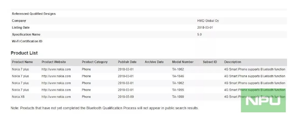This screenshot has width=296, height=121.
Task: Click the Archive Date column header
Action: 154,62
